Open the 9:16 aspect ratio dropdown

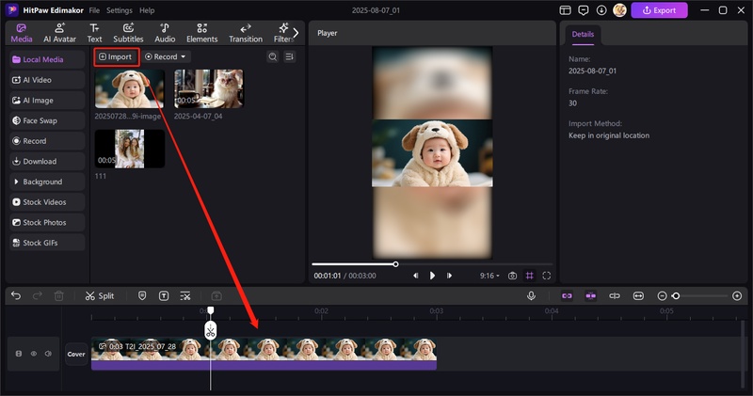point(489,276)
